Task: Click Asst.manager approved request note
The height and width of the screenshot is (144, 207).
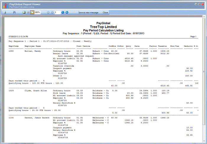Action: (x=76, y=56)
